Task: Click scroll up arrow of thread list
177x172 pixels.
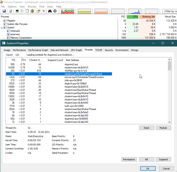Action: pos(169,59)
